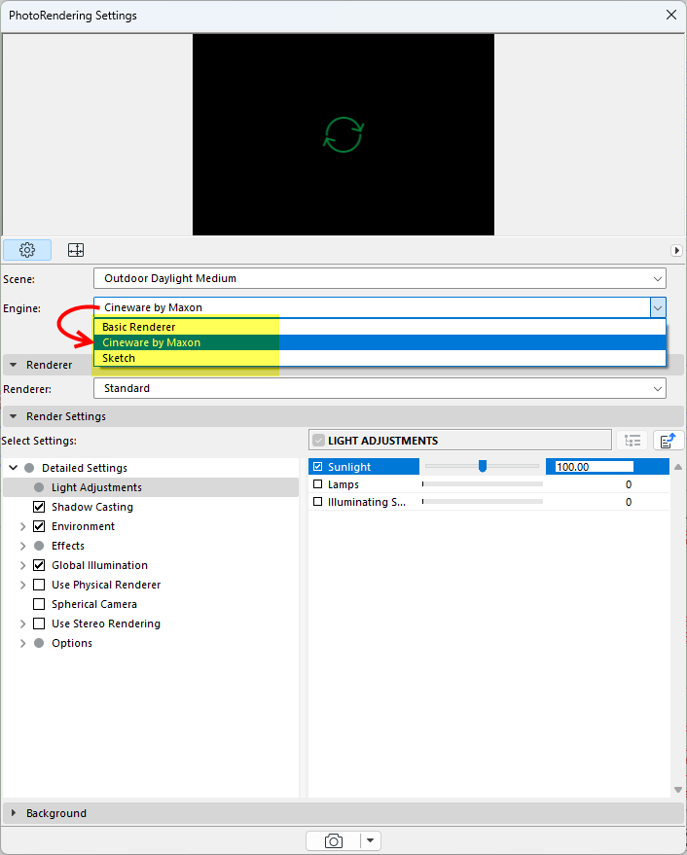Click the camera PhotoRender button
Screen dimensions: 687x855
pyautogui.click(x=334, y=840)
